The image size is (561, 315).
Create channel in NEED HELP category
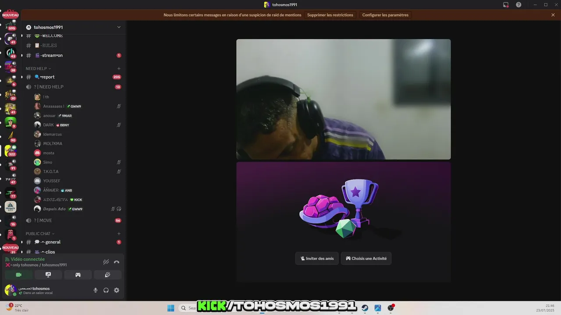[x=119, y=68]
